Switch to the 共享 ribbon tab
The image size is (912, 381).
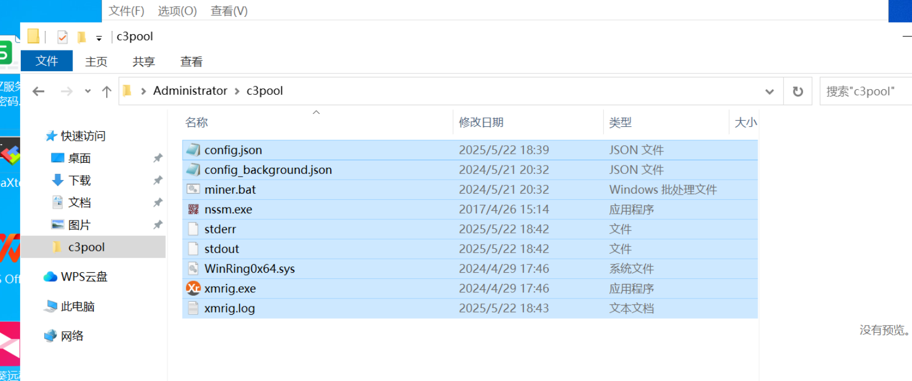pyautogui.click(x=144, y=61)
